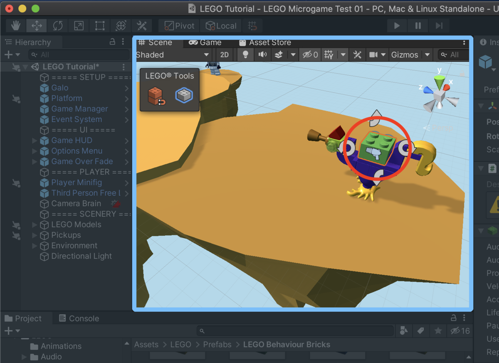Switch to the Game tab

point(205,42)
